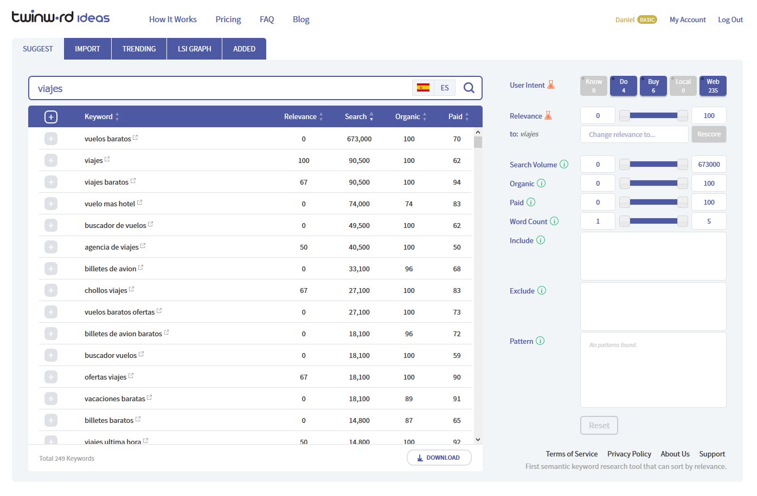Switch to the IMPORT tab
This screenshot has height=496, width=757.
(x=87, y=49)
